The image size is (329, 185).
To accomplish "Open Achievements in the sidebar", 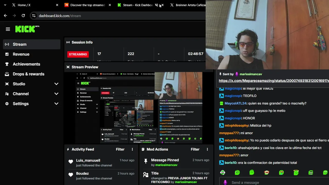I will pyautogui.click(x=32, y=64).
